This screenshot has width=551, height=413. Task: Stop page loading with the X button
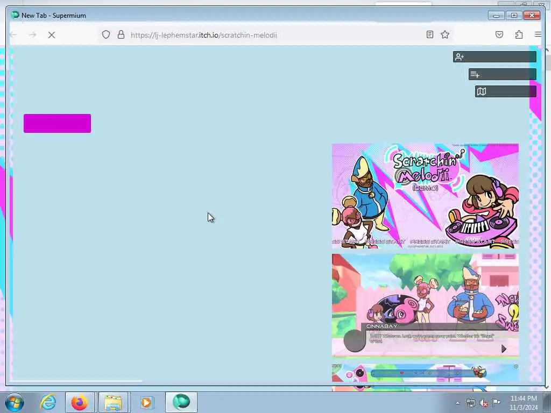51,35
